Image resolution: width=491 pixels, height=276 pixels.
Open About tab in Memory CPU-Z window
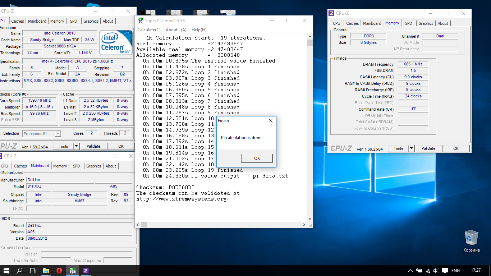pyautogui.click(x=443, y=23)
